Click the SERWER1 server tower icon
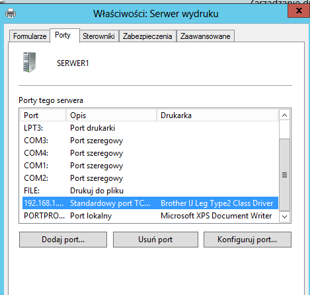310x295 pixels. point(29,62)
